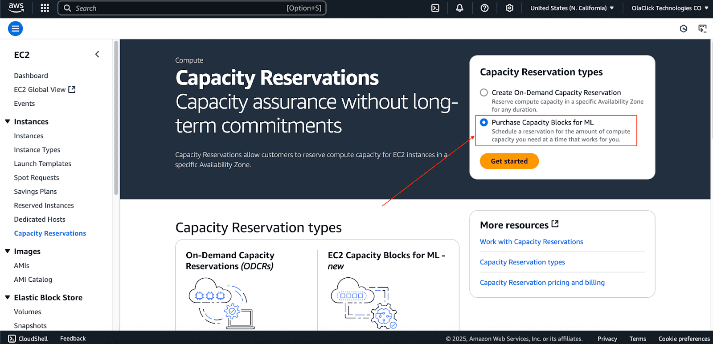Open Snapshots in the sidebar
Screen dimensions: 713x344
[x=30, y=326]
